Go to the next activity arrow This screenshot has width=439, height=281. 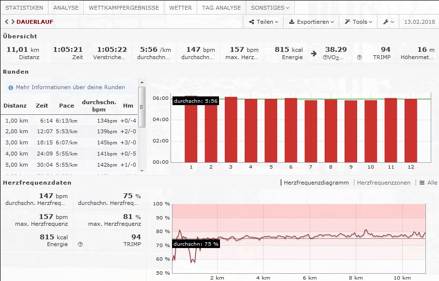click(13, 22)
